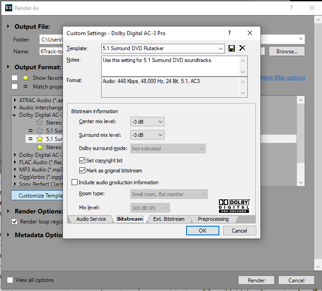Uncheck Render loop region checkbox

click(x=15, y=222)
